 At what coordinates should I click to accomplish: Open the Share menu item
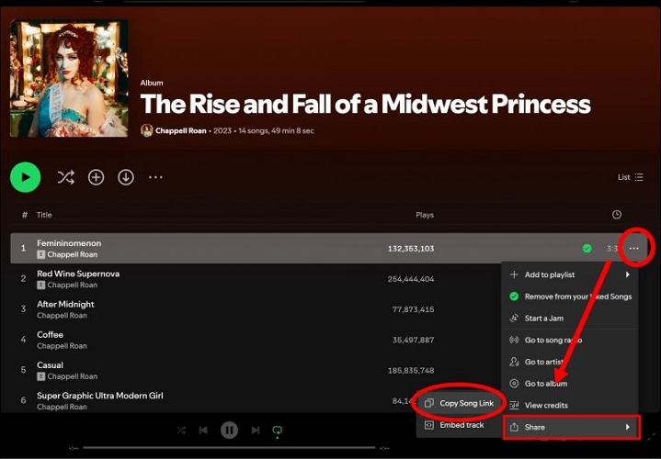[571, 427]
